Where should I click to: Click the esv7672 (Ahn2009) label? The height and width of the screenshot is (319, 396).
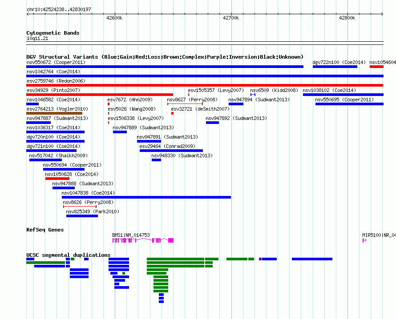pyautogui.click(x=130, y=100)
